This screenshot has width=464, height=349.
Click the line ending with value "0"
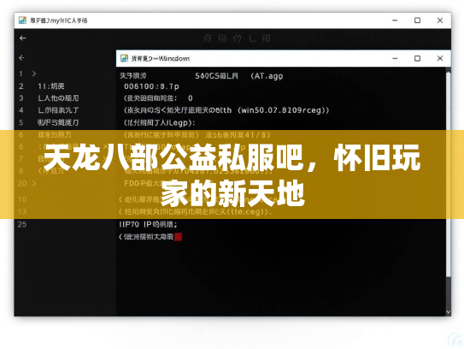tap(158, 98)
